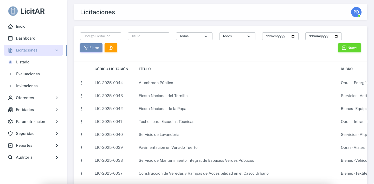Go to Evaluaciones submenu item
The height and width of the screenshot is (184, 374).
(x=28, y=74)
